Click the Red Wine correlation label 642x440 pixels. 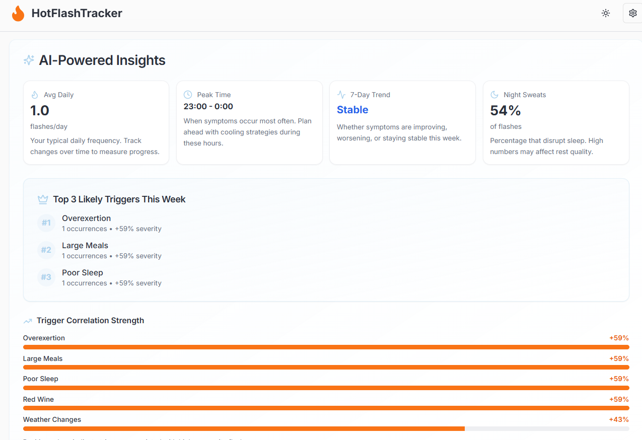point(38,399)
